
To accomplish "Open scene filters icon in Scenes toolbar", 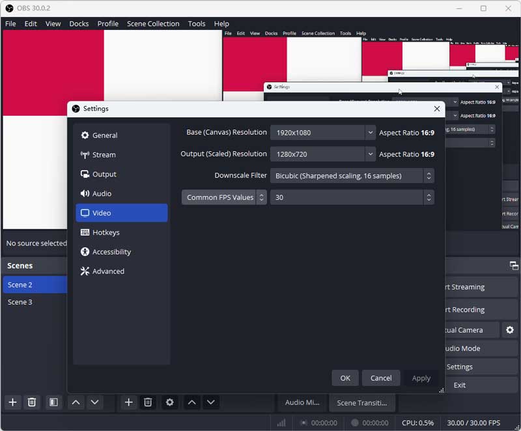I will point(53,402).
